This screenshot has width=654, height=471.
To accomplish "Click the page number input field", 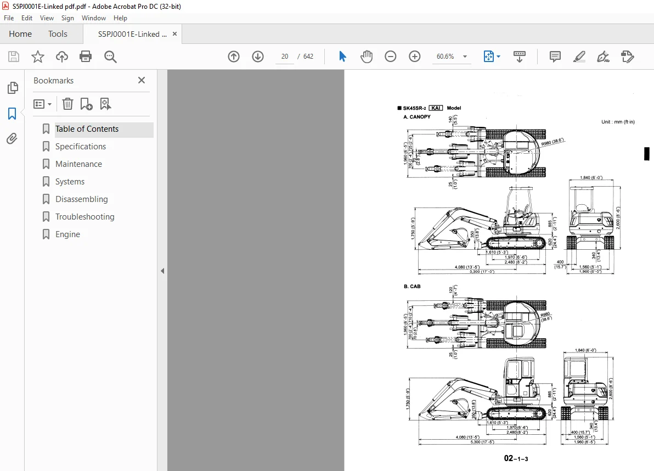I will pos(284,57).
